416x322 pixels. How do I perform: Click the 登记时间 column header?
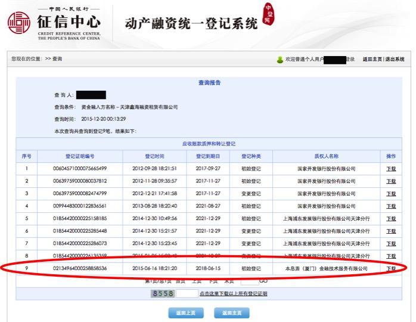tap(154, 156)
